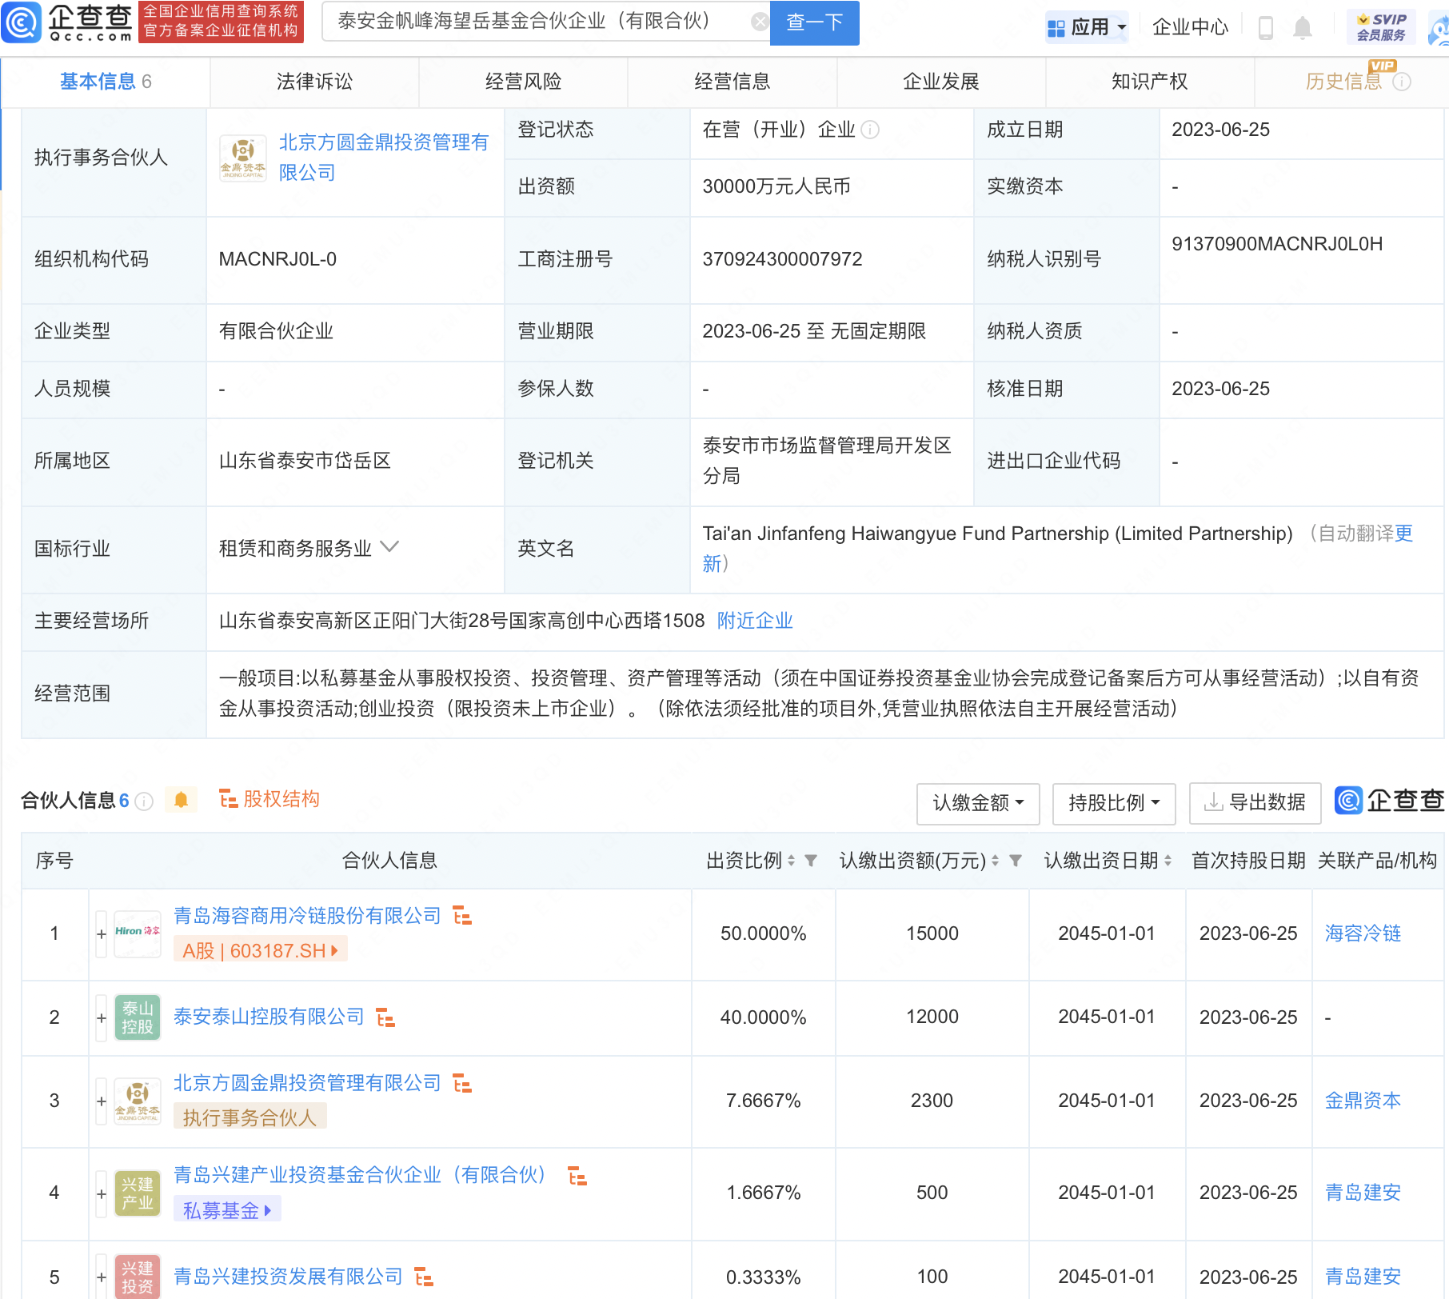Screen dimensions: 1449x1299
Task: Click 私募基金 tag in row 4
Action: point(227,1210)
